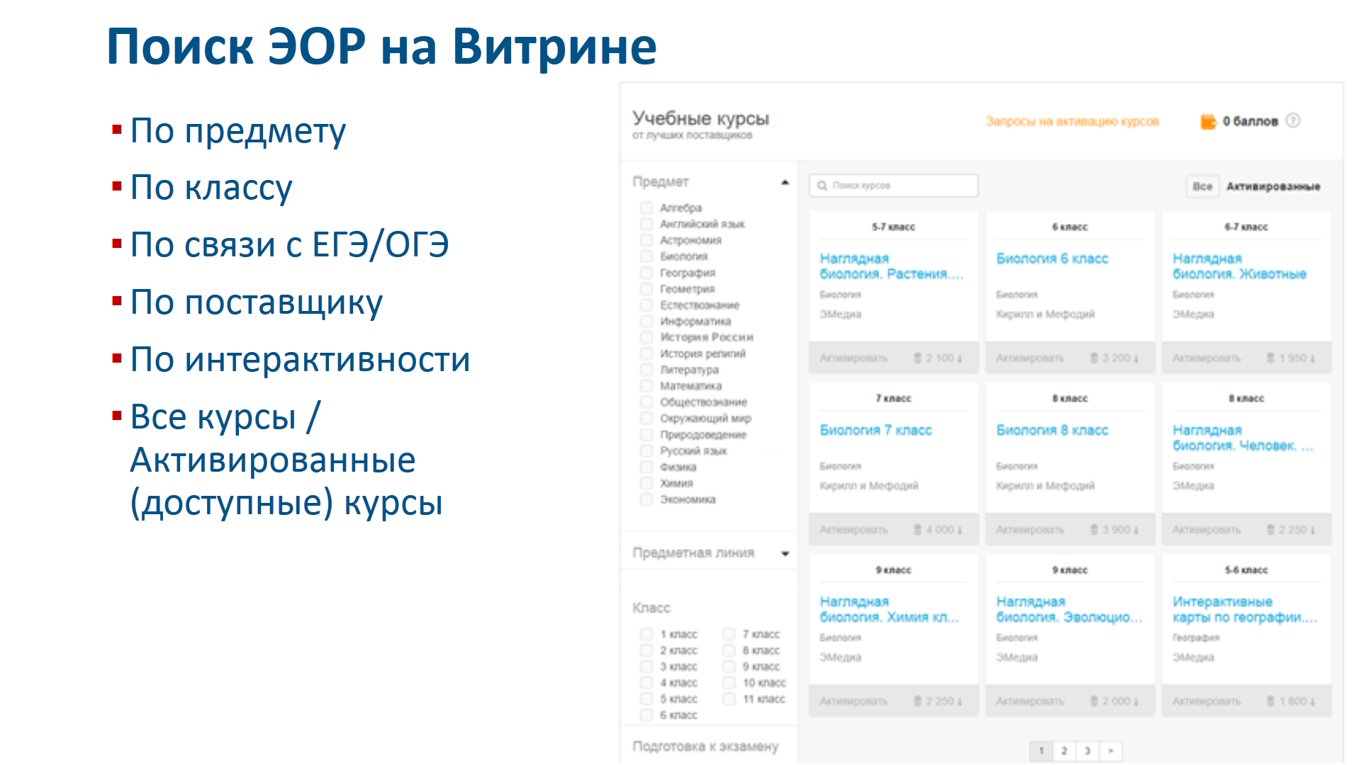Open the Биология 7 класс course
1361x765 pixels.
click(875, 430)
